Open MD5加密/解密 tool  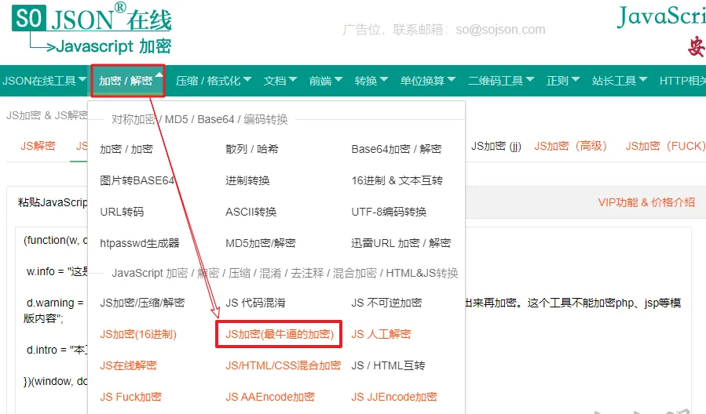[260, 243]
